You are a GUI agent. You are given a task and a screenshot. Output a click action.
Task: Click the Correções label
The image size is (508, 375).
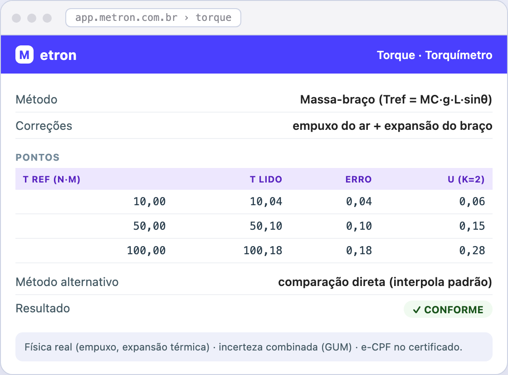click(44, 126)
